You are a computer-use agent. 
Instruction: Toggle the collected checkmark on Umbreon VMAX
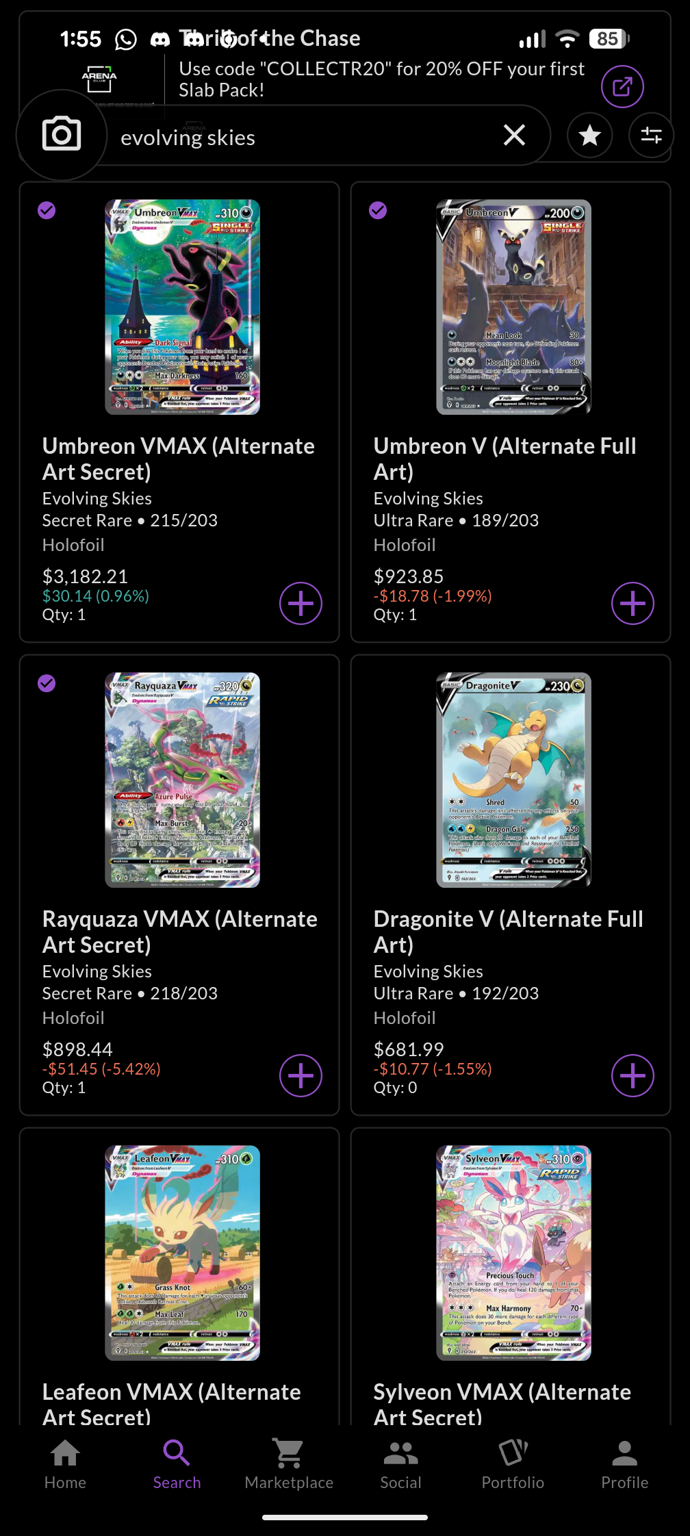47,210
